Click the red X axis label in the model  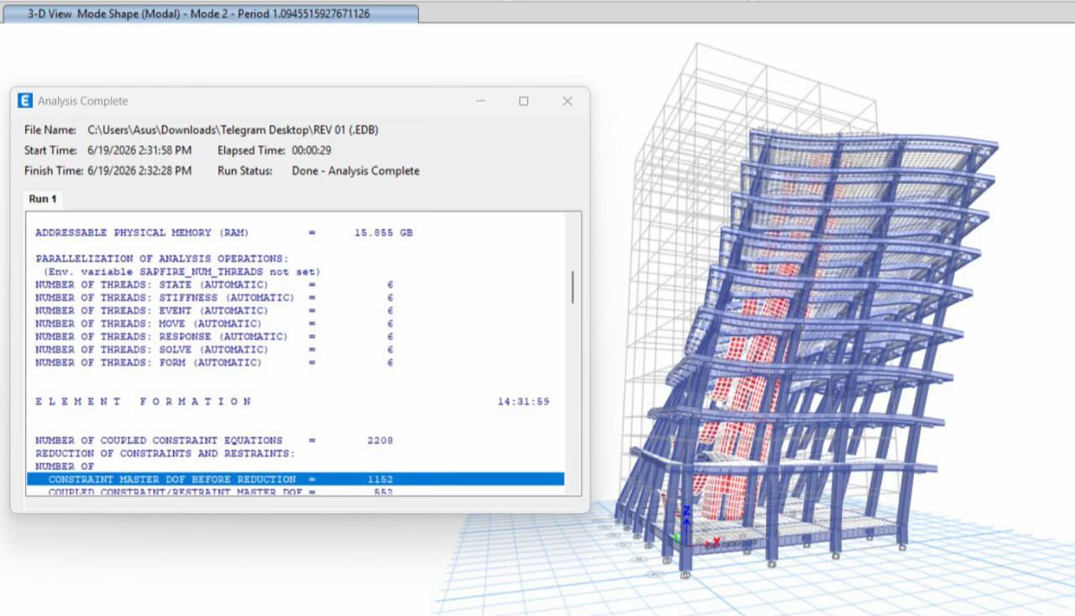716,541
